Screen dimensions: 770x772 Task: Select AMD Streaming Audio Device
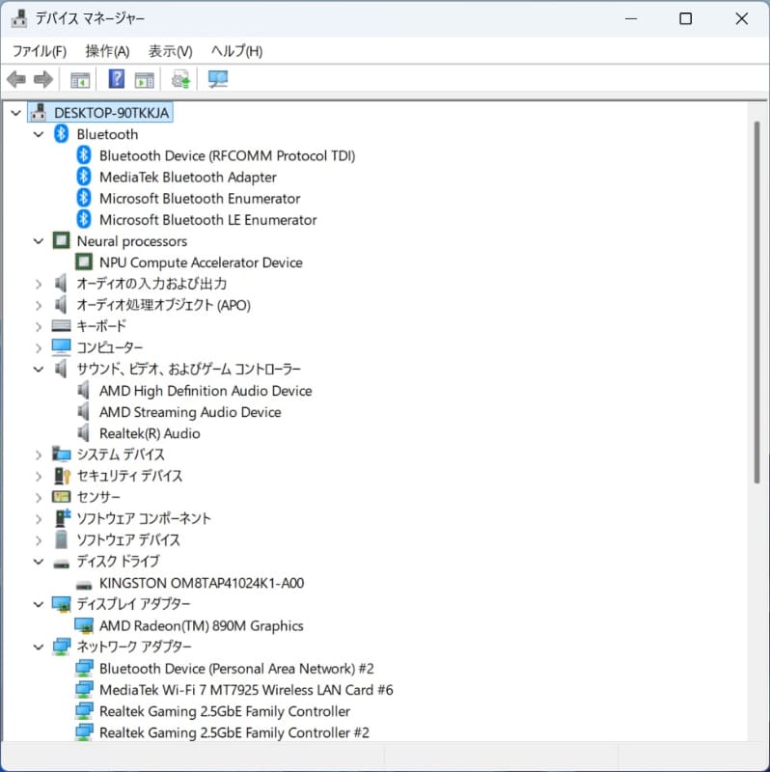(190, 412)
